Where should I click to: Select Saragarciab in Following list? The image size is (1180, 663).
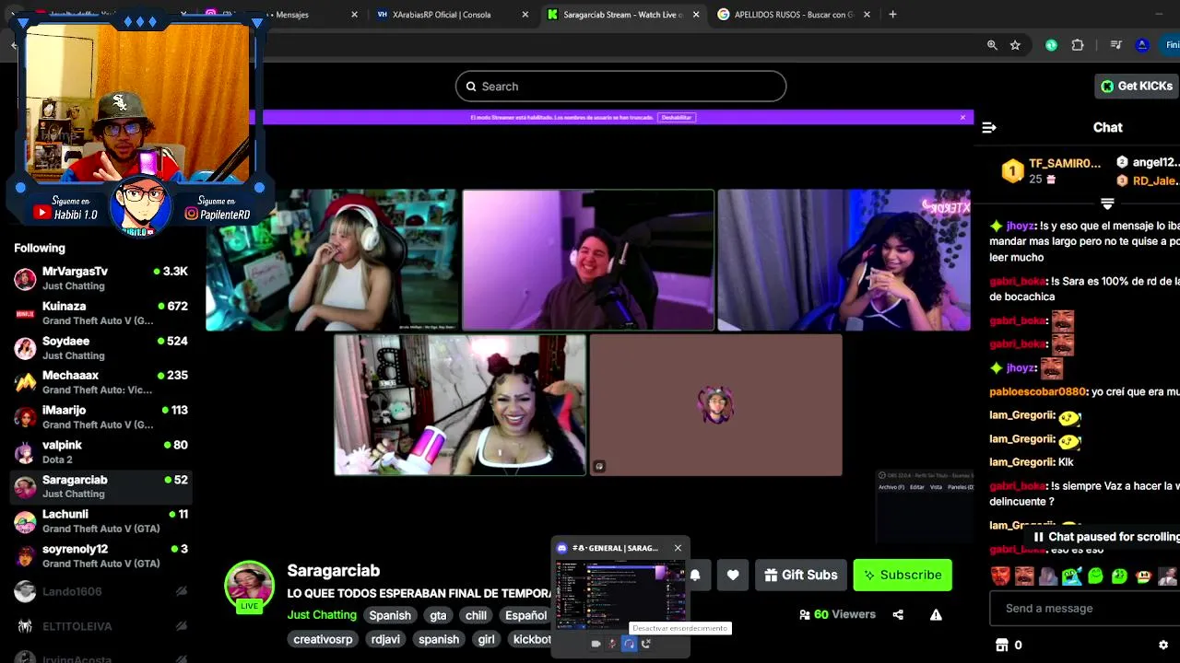click(x=101, y=486)
